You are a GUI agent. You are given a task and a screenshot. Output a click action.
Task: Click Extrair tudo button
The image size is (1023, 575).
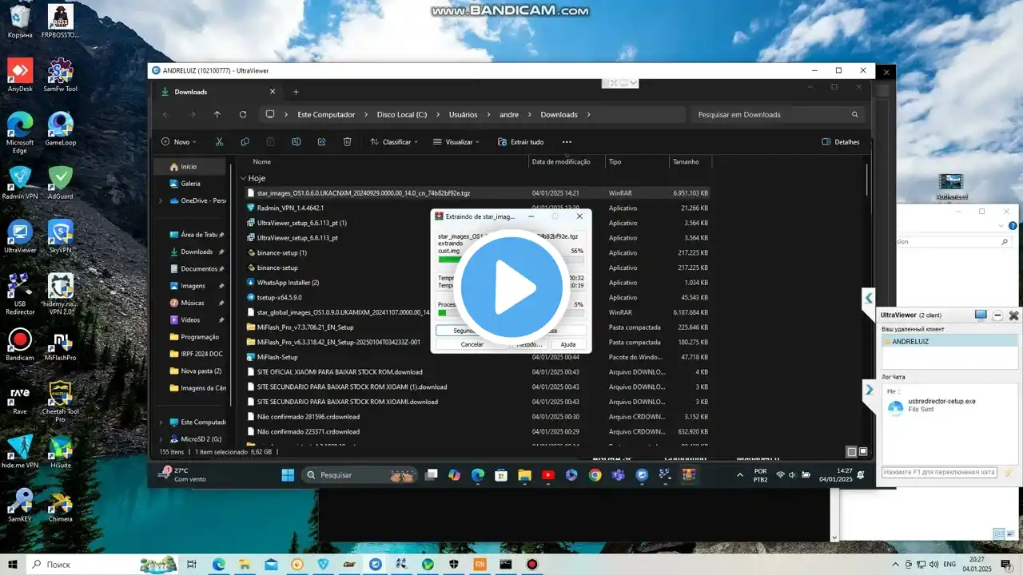point(520,141)
